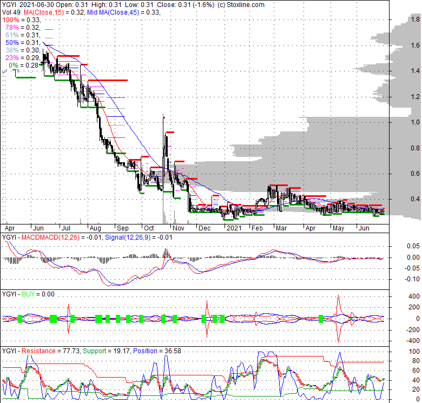Click the Vol 49 volume label

point(11,12)
